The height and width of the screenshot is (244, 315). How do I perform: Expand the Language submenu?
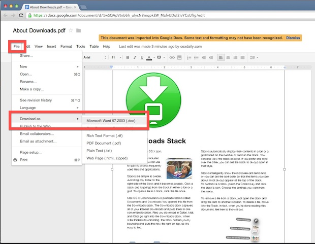[47, 108]
